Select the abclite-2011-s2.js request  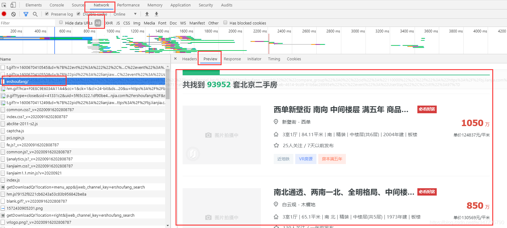83,124
